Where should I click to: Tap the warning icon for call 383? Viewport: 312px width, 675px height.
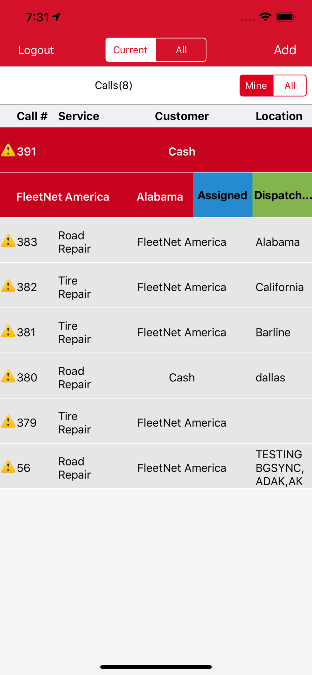[x=8, y=241]
